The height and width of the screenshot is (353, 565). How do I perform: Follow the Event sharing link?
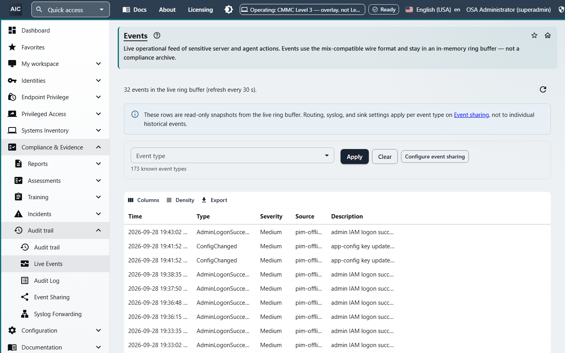[471, 115]
